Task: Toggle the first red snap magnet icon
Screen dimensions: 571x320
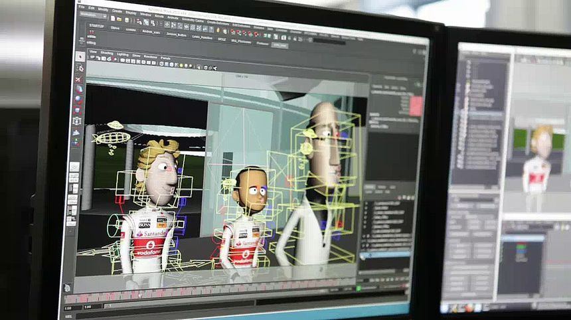Action: [x=233, y=32]
